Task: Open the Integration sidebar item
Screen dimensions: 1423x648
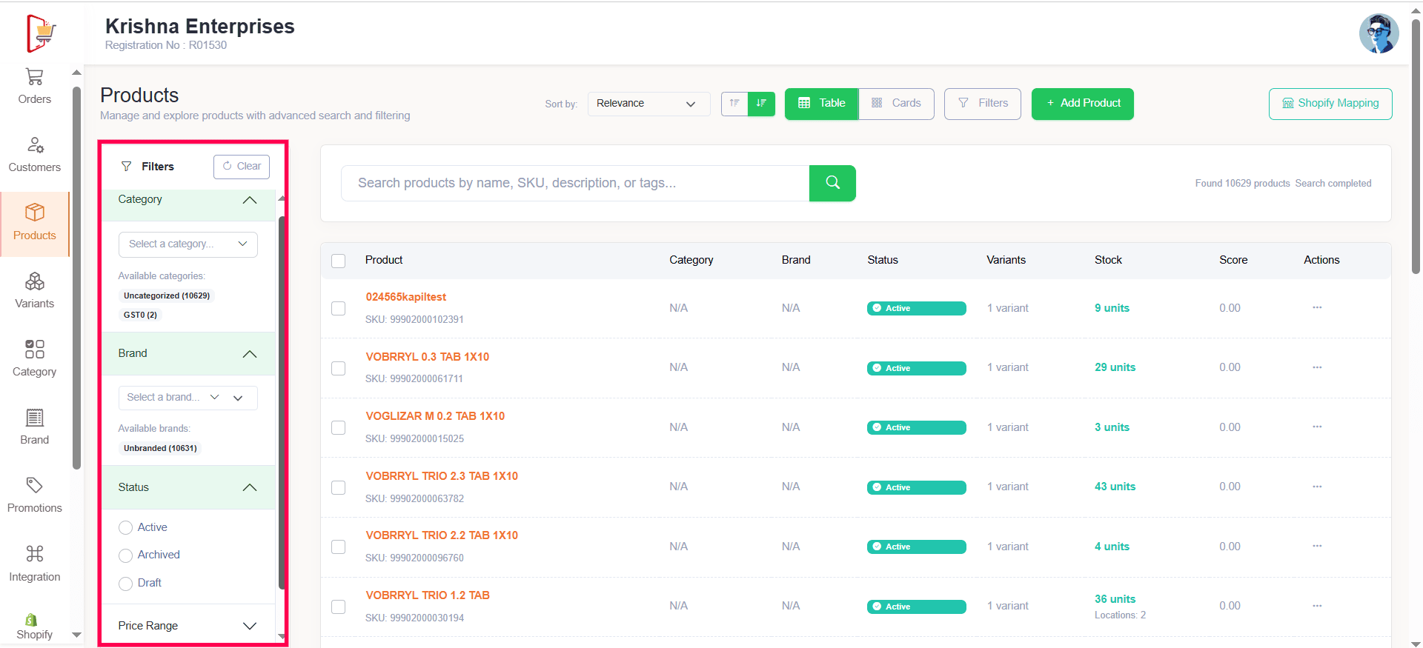Action: pos(34,564)
